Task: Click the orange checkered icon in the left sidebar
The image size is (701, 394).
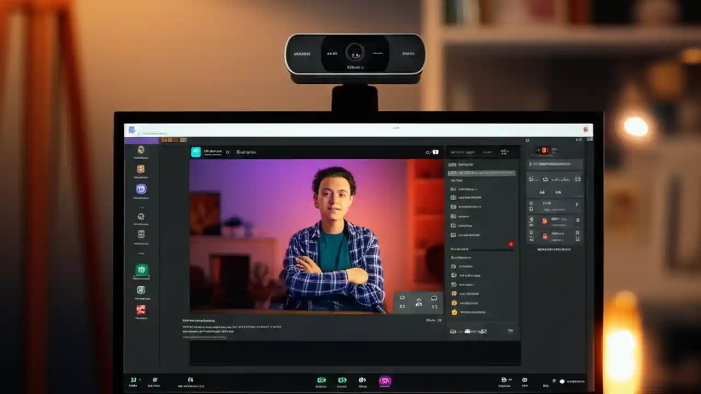Action: (x=141, y=170)
